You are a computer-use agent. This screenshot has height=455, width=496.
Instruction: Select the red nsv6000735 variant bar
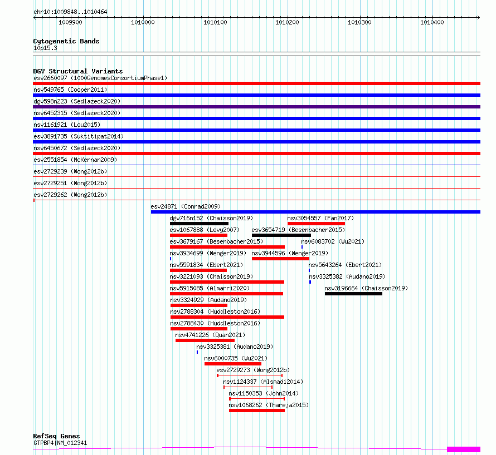(233, 364)
